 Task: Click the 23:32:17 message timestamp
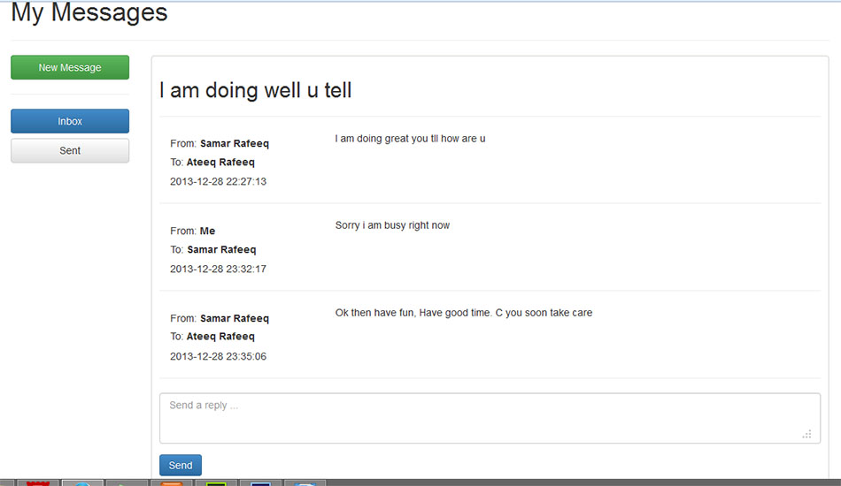[218, 270]
